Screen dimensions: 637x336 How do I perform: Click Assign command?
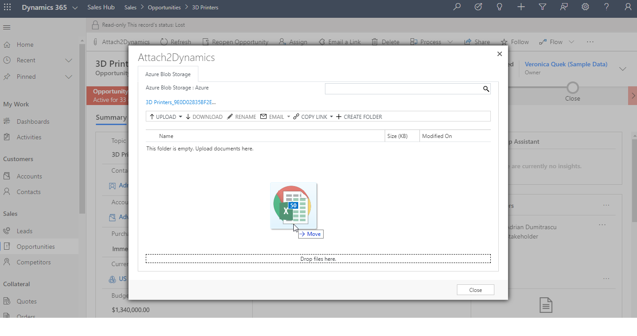click(293, 42)
